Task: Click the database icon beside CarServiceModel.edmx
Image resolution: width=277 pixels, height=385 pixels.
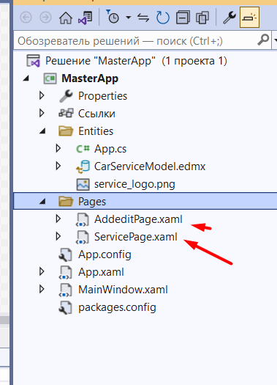Action: pyautogui.click(x=83, y=166)
